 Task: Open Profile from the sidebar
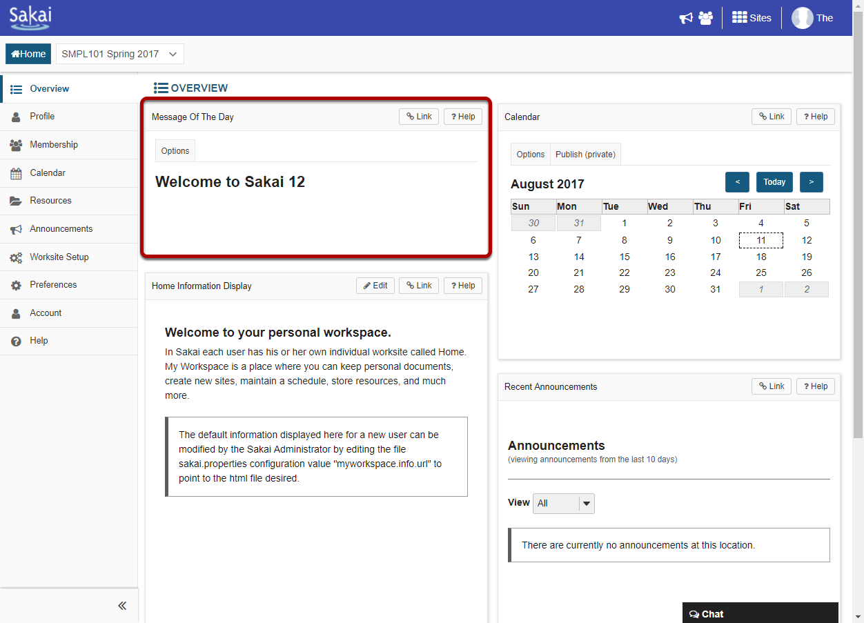69,117
